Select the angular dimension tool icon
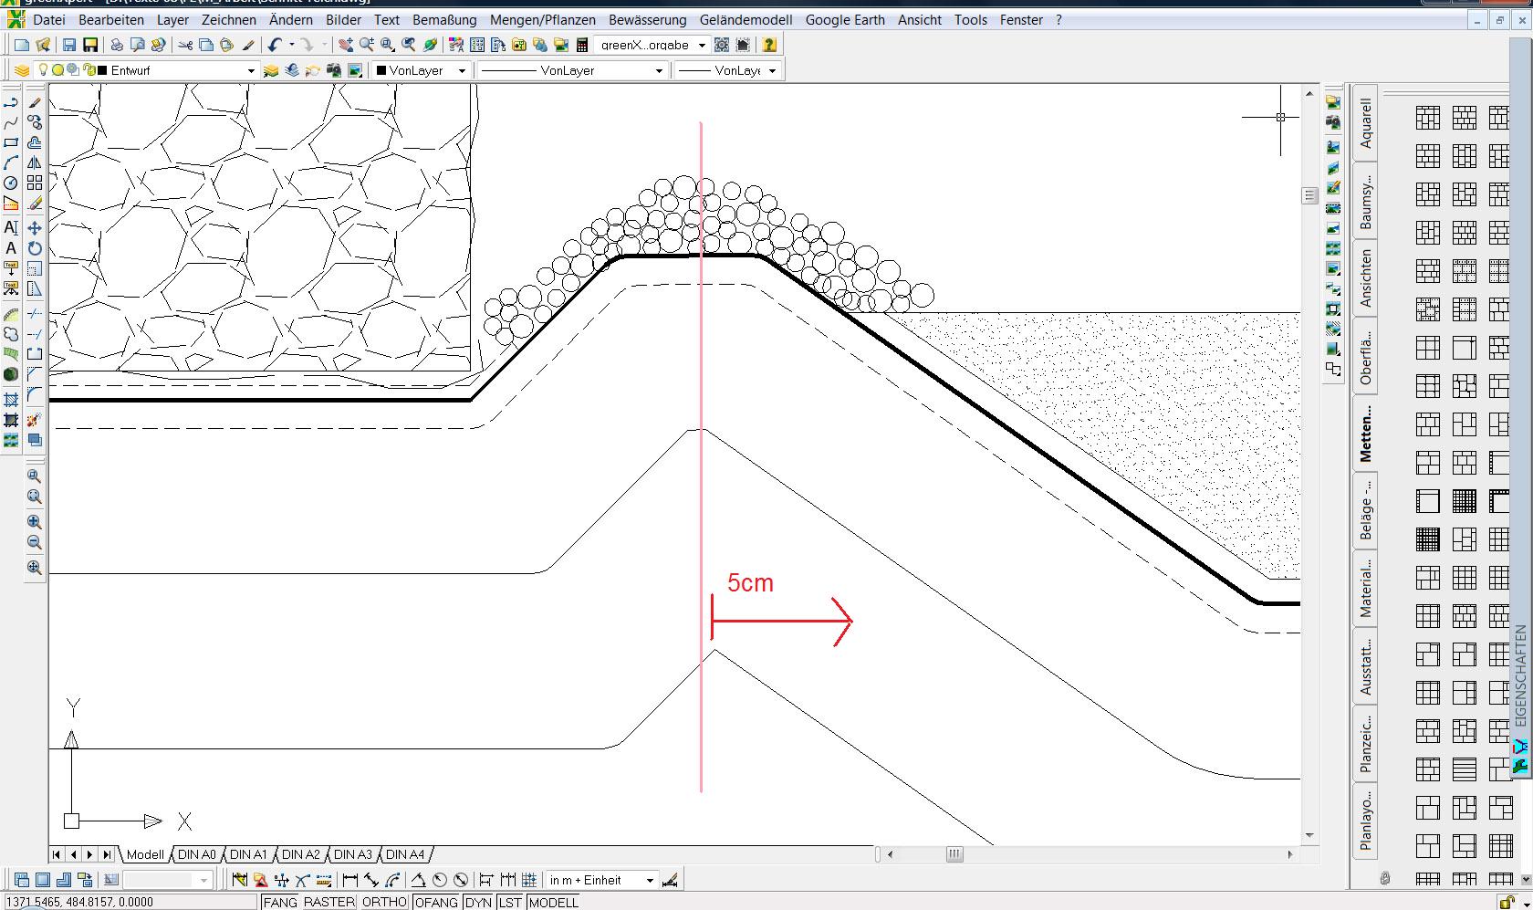Screen dimensions: 1533x910 418,881
